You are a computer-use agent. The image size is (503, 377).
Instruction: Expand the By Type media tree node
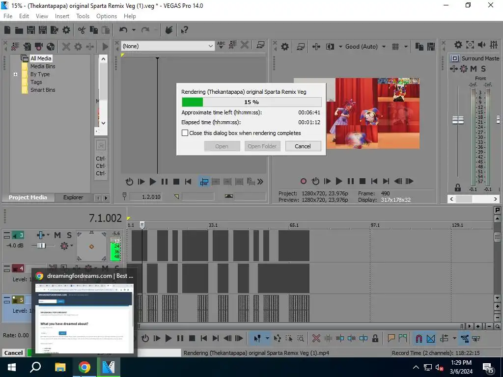point(15,74)
